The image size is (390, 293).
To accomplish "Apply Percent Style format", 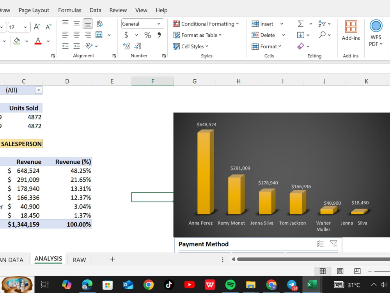I will click(148, 35).
